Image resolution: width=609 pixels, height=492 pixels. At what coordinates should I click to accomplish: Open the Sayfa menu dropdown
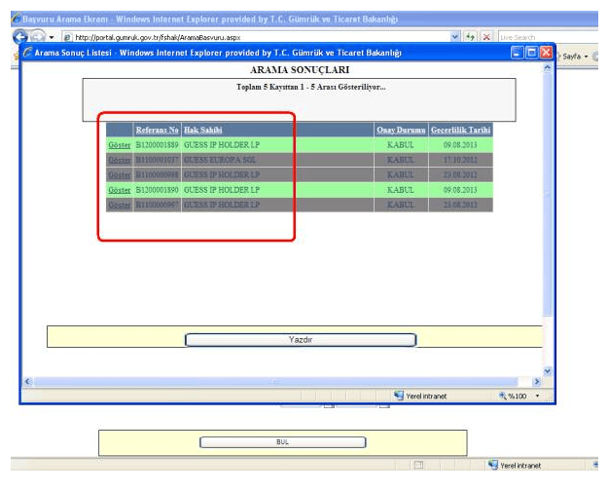click(x=572, y=57)
